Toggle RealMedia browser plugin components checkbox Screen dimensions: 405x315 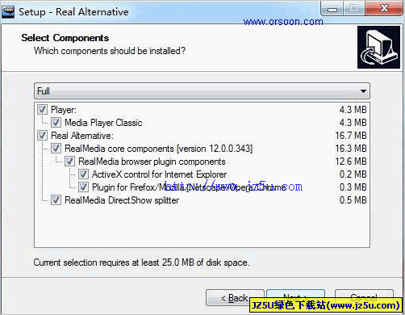[x=69, y=162]
